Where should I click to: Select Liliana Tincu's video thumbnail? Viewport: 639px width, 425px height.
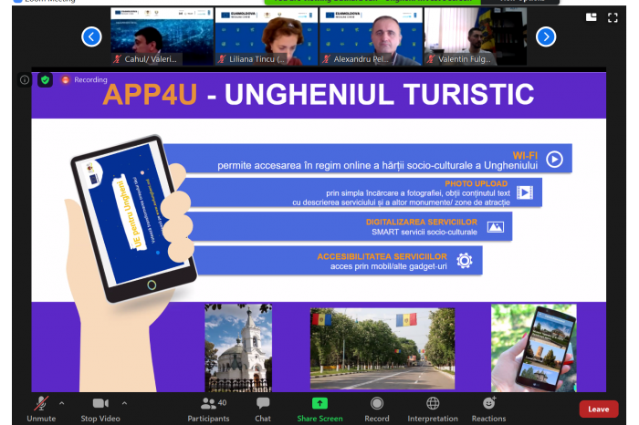coord(267,36)
